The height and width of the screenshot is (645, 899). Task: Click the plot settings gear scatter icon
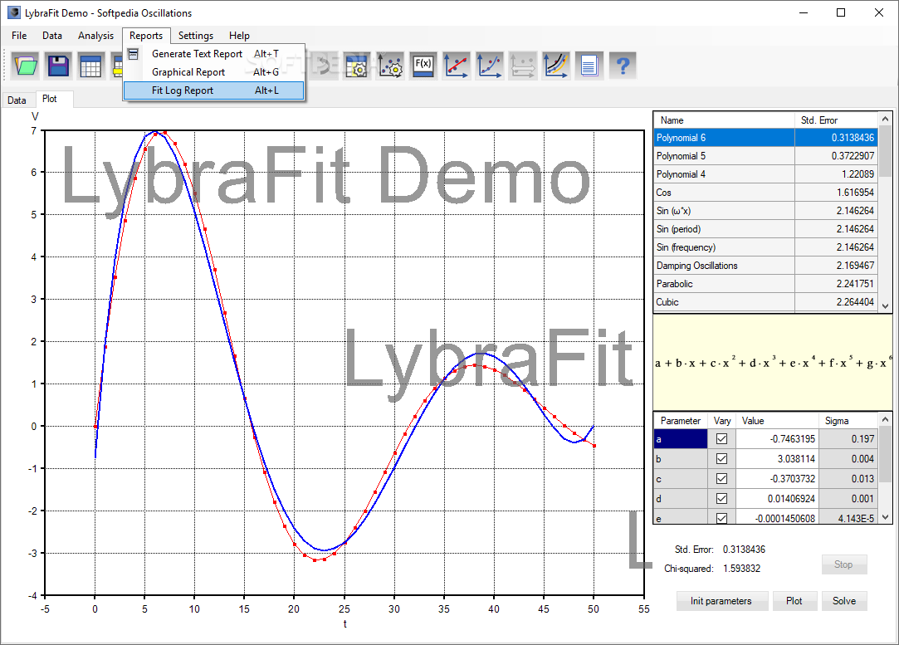tap(390, 66)
